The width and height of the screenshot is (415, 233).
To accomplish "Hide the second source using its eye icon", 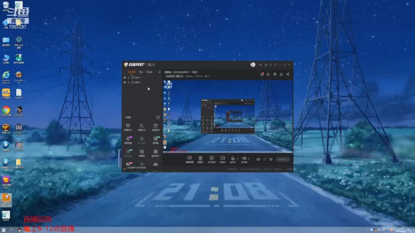I will point(125,82).
